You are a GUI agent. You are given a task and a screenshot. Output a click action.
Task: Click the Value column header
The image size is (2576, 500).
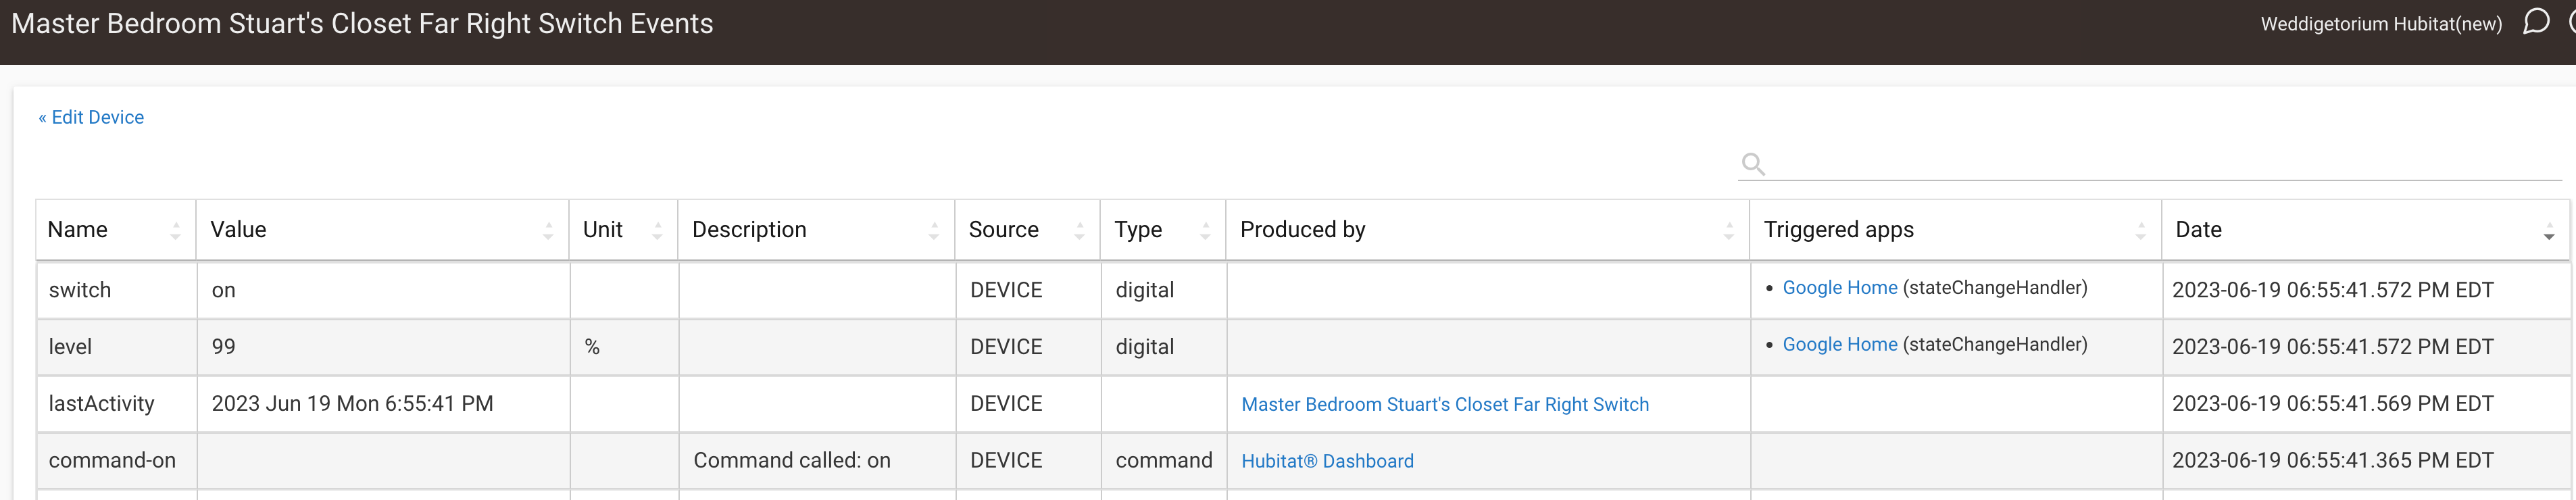[382, 230]
